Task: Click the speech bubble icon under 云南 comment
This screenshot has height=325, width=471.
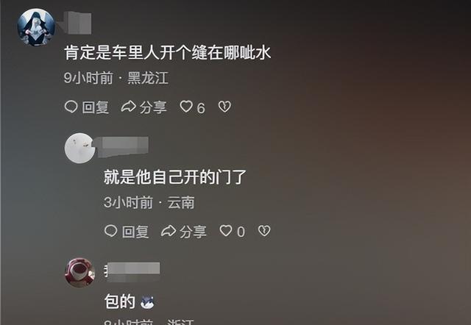Action: point(110,231)
